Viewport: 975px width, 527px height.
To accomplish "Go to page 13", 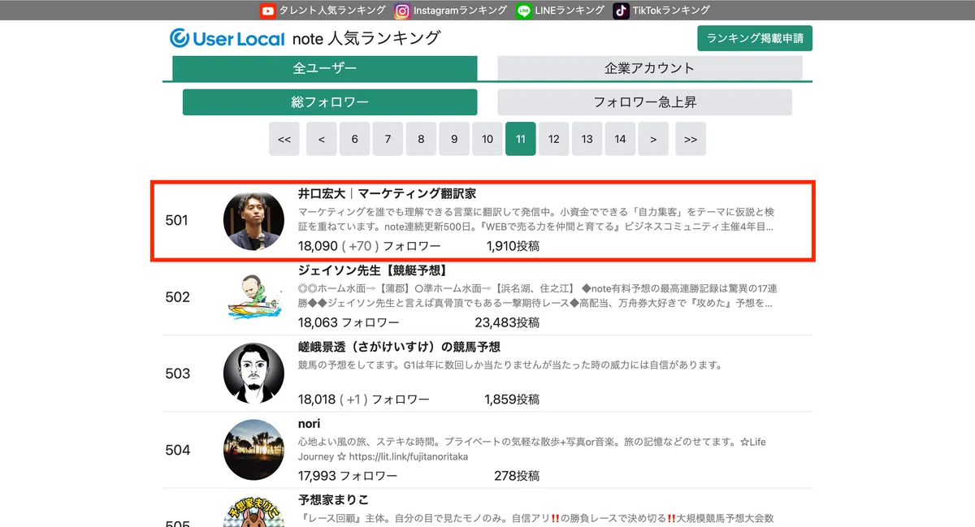I will (587, 139).
